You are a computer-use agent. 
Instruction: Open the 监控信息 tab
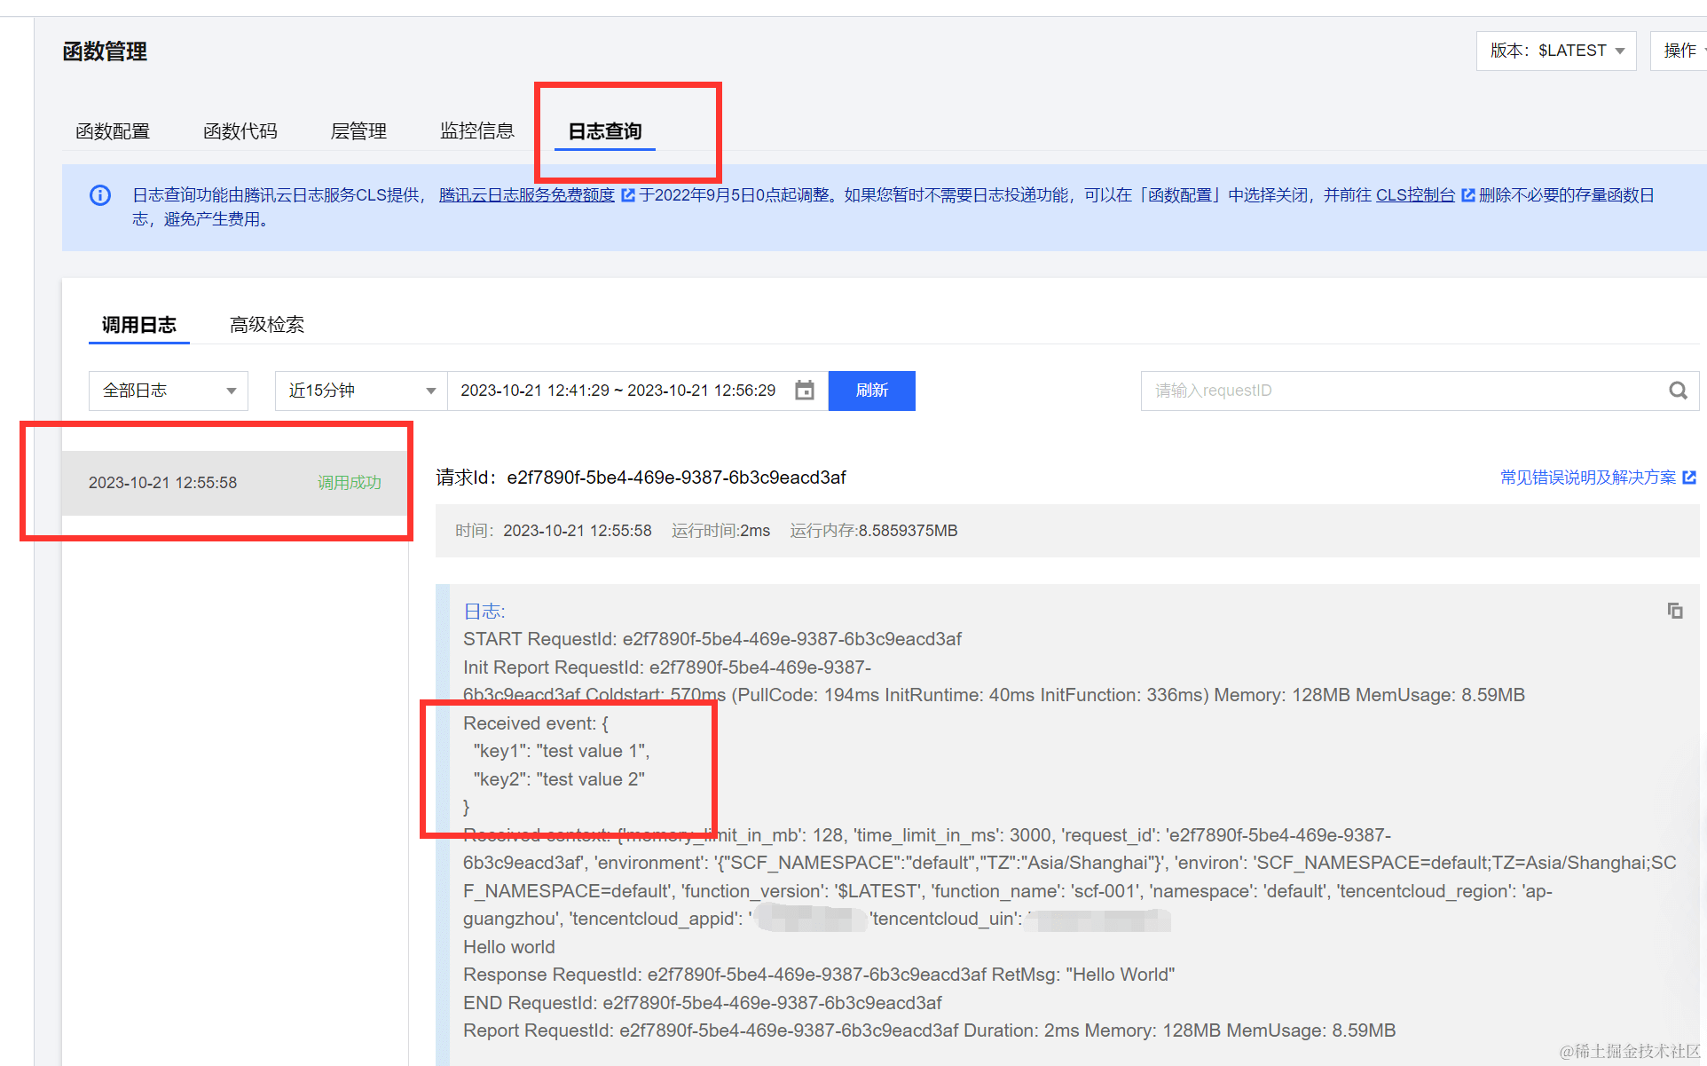tap(476, 131)
